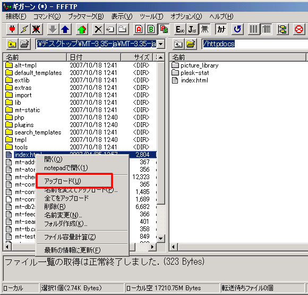The height and width of the screenshot is (295, 308).
Task: Choose 名前変更(N)... in context menu
Action: (x=82, y=215)
